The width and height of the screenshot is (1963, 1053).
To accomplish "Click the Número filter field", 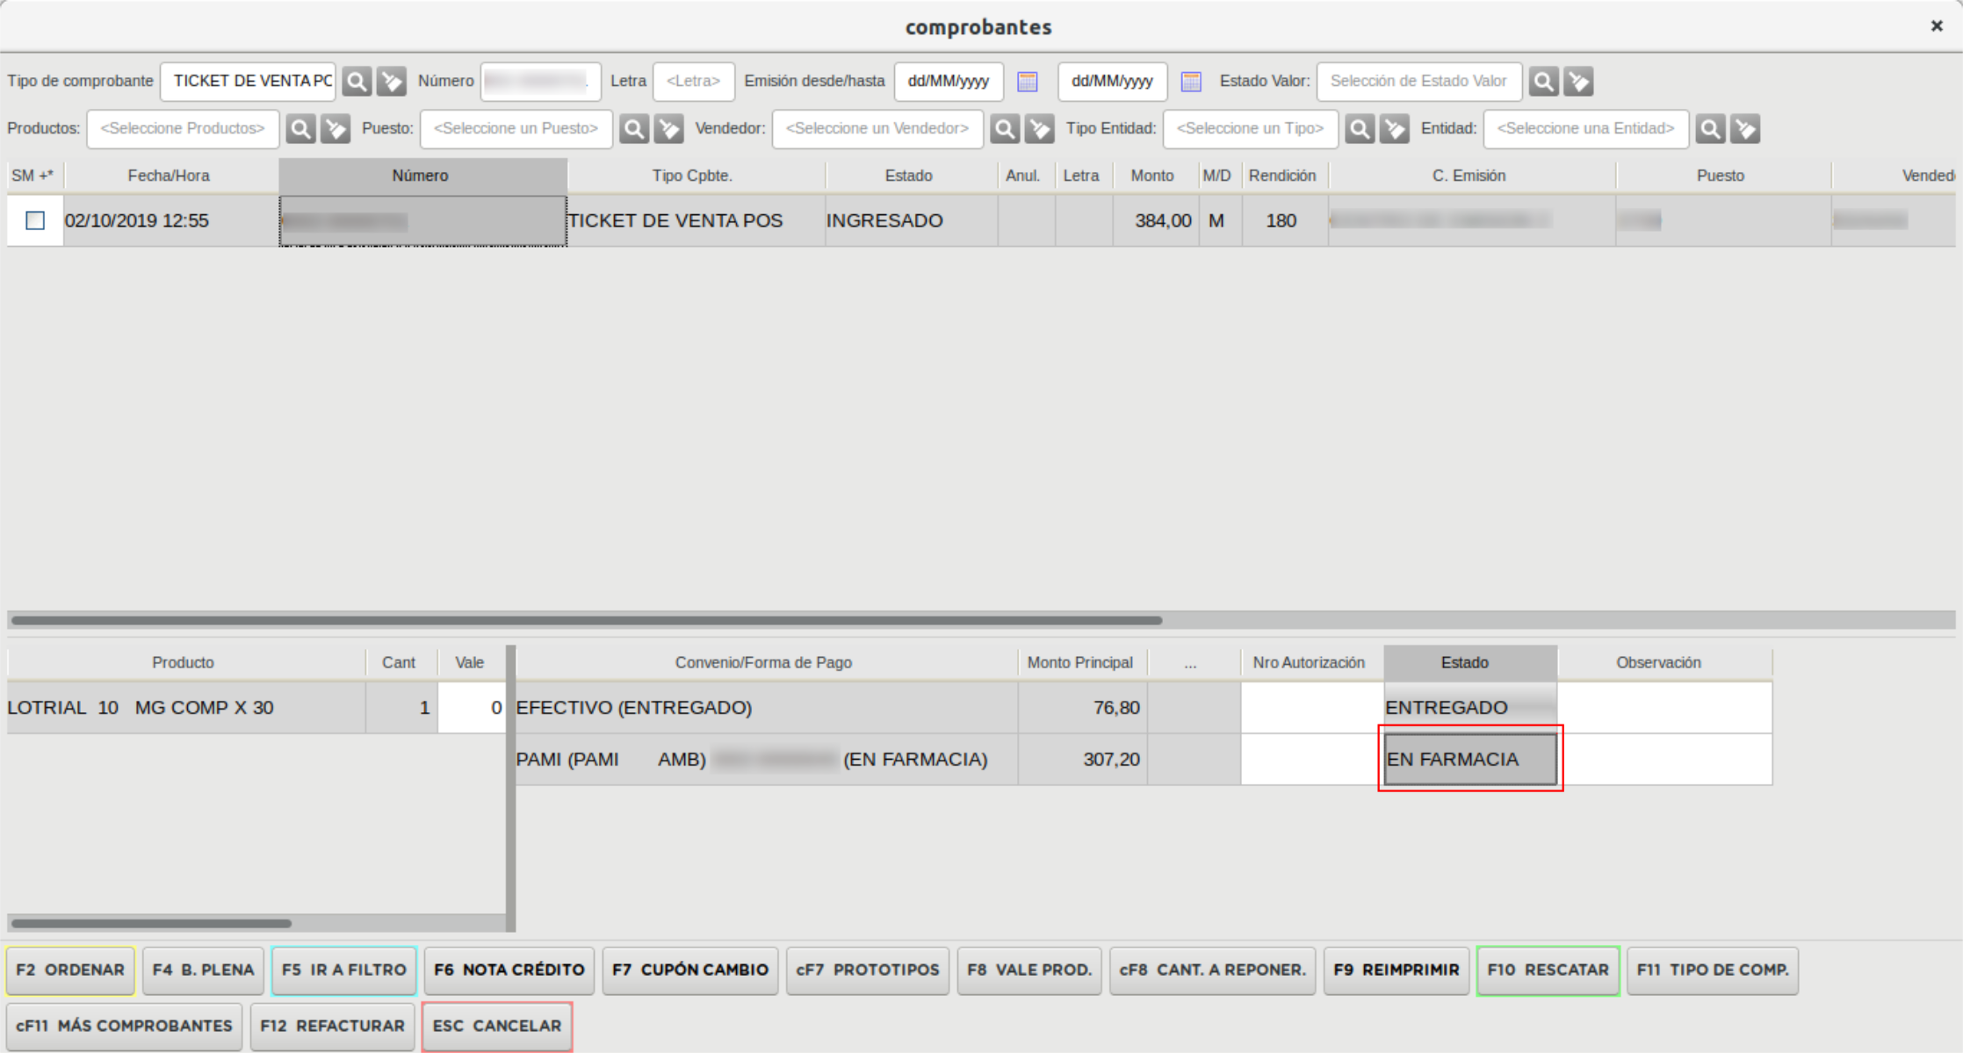I will (x=541, y=82).
